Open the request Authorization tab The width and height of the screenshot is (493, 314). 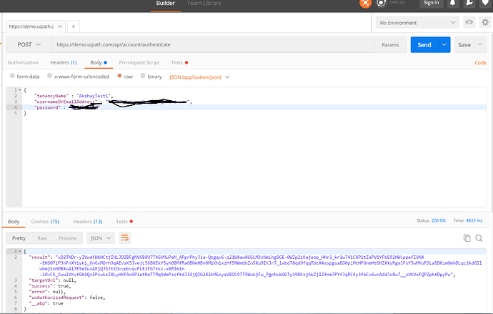pos(23,62)
